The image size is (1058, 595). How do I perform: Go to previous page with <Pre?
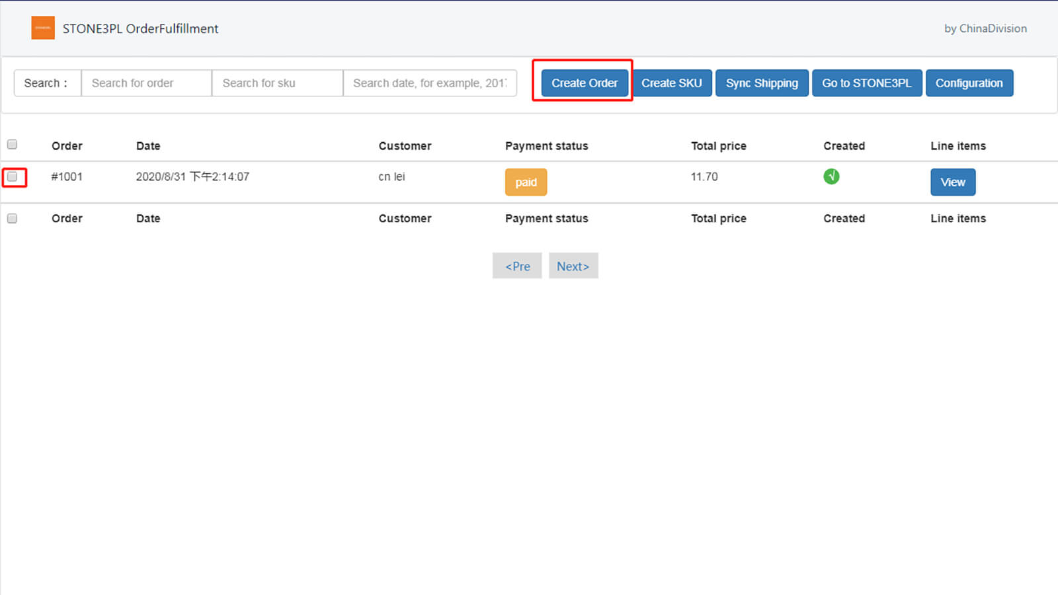coord(517,266)
